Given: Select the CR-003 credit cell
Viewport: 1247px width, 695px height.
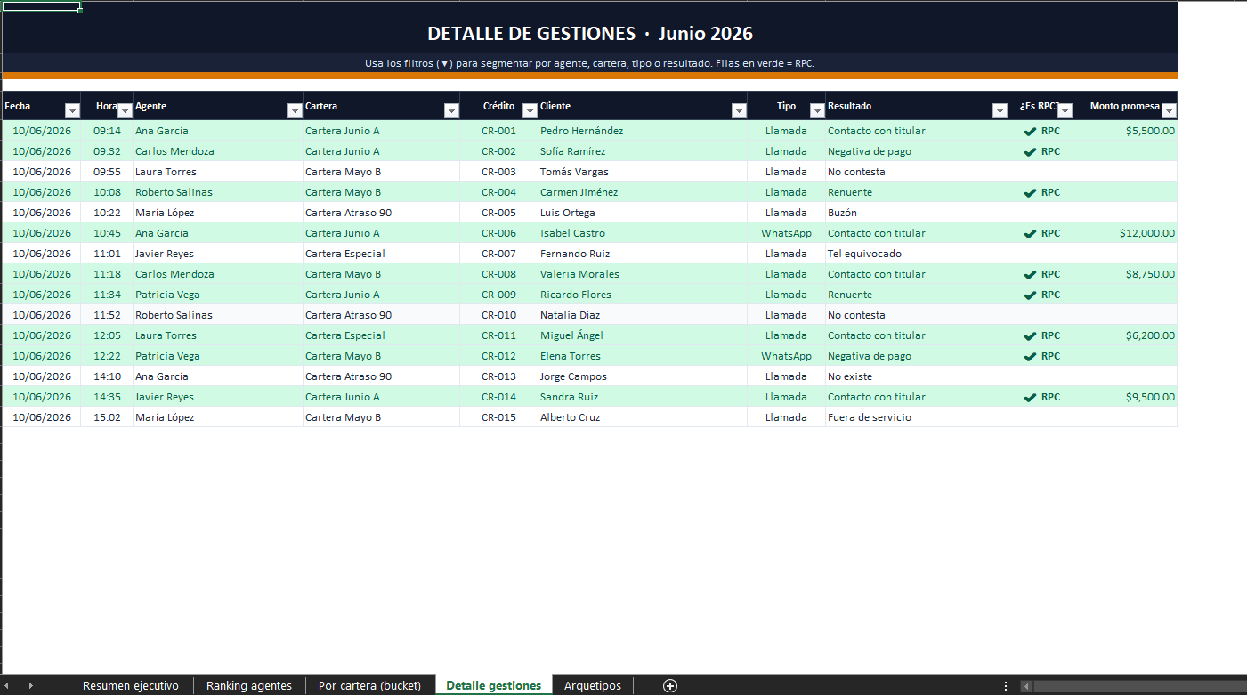Looking at the screenshot, I should 498,172.
